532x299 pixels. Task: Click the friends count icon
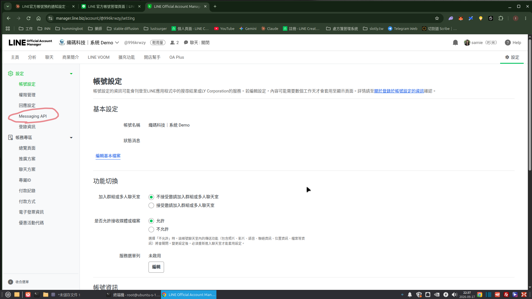tap(172, 43)
